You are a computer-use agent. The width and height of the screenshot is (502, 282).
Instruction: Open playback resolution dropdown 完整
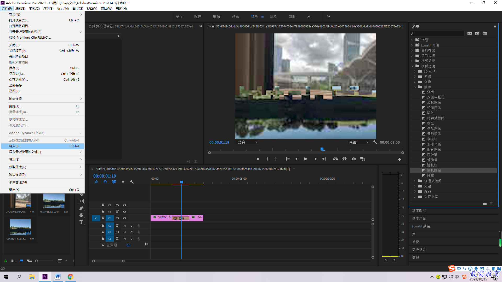point(359,142)
